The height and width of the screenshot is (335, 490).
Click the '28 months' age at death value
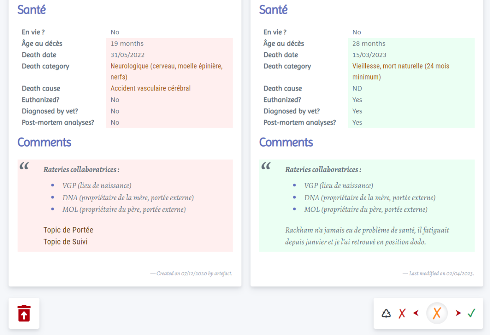(x=369, y=44)
